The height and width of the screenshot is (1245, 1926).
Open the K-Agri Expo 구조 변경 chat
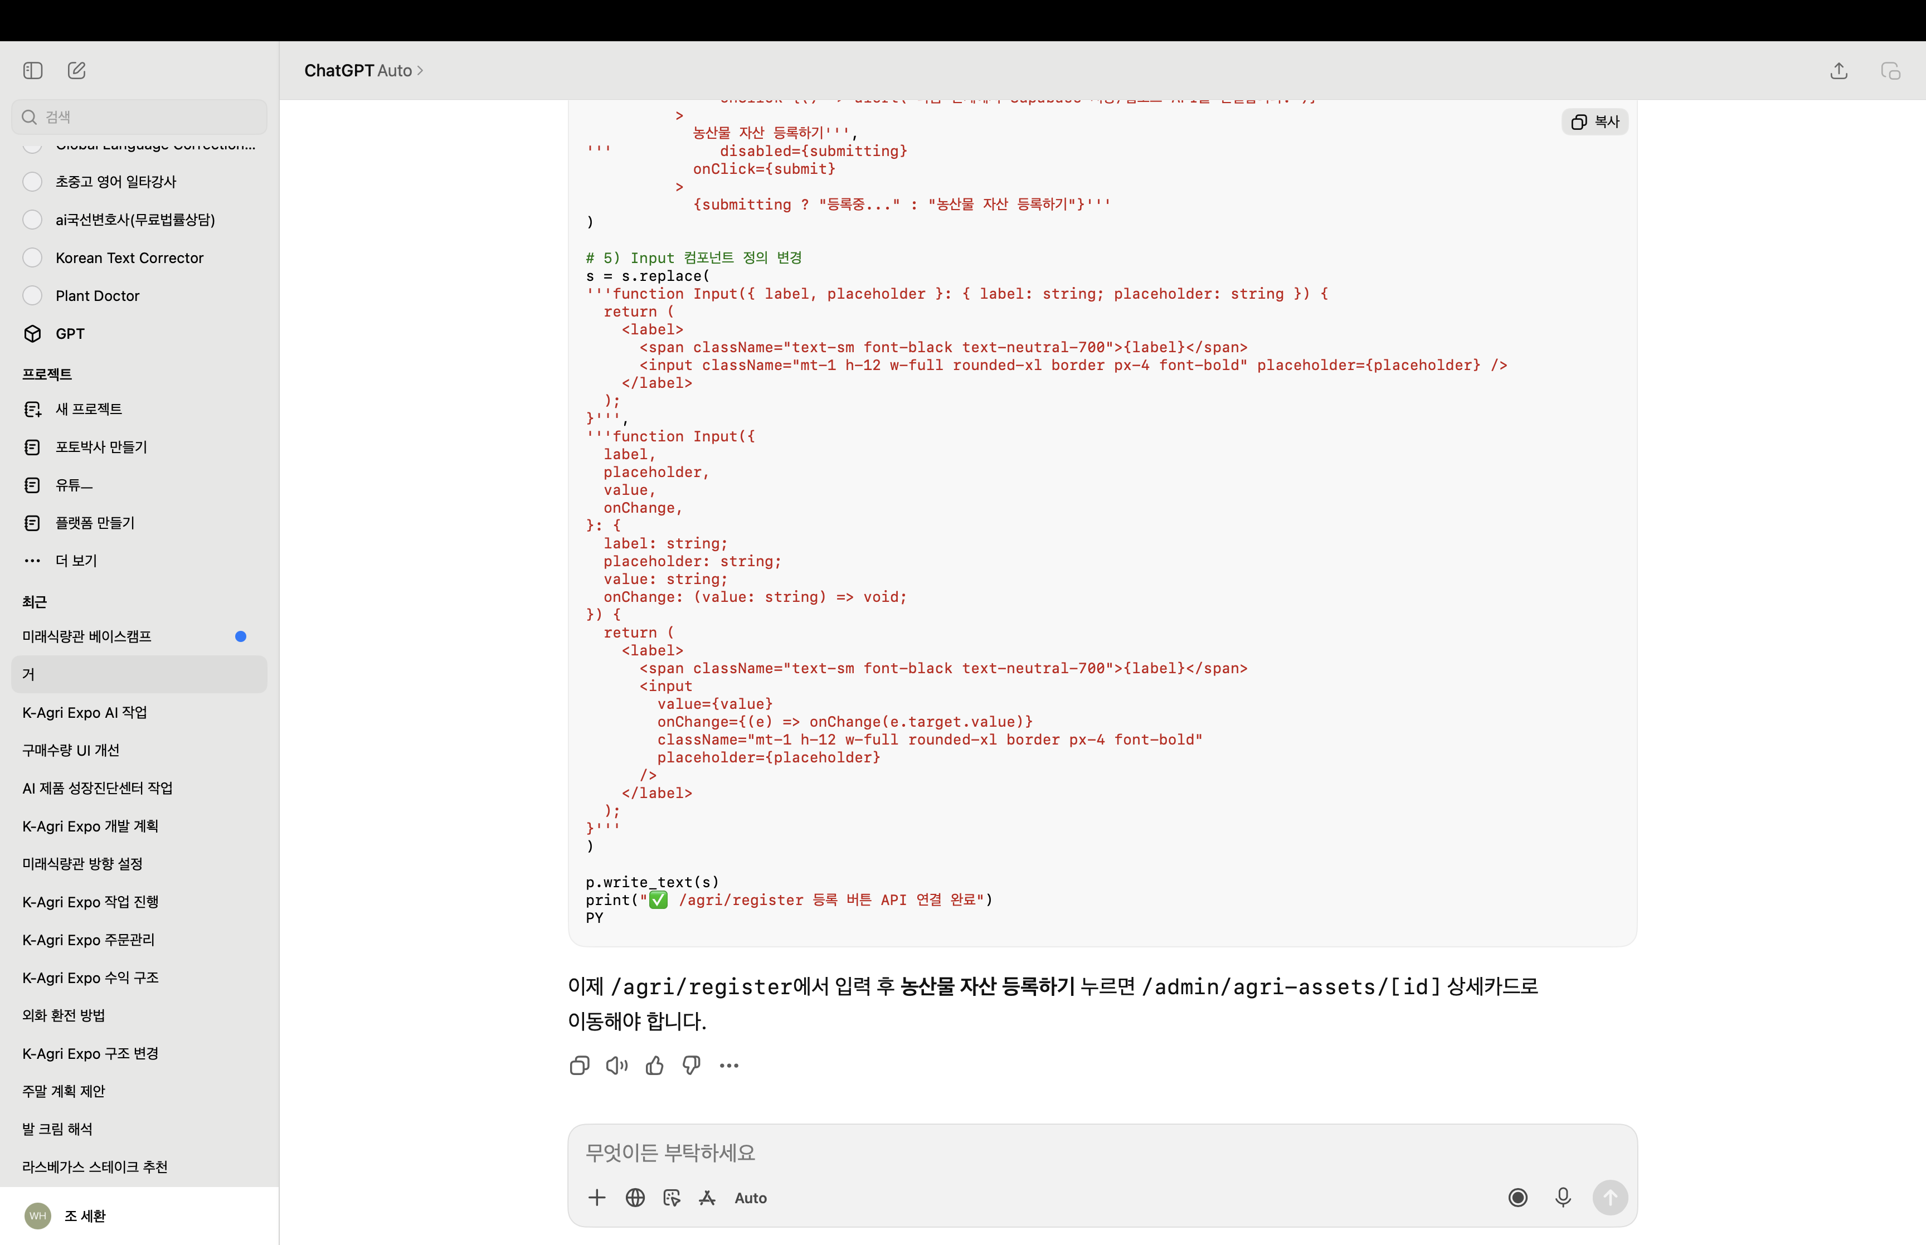[139, 1053]
